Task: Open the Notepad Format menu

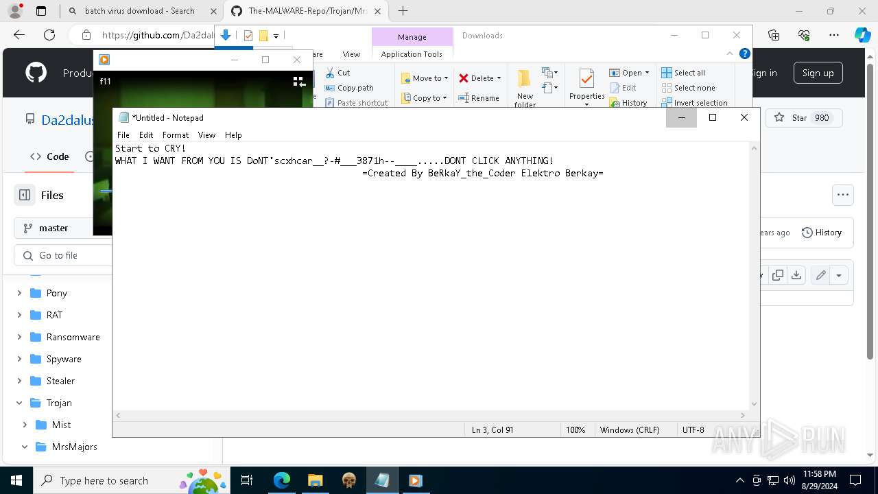Action: [x=176, y=135]
